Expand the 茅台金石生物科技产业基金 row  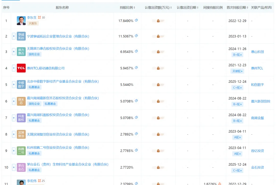point(14,167)
